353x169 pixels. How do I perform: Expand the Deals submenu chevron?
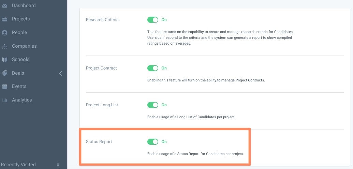pyautogui.click(x=60, y=73)
